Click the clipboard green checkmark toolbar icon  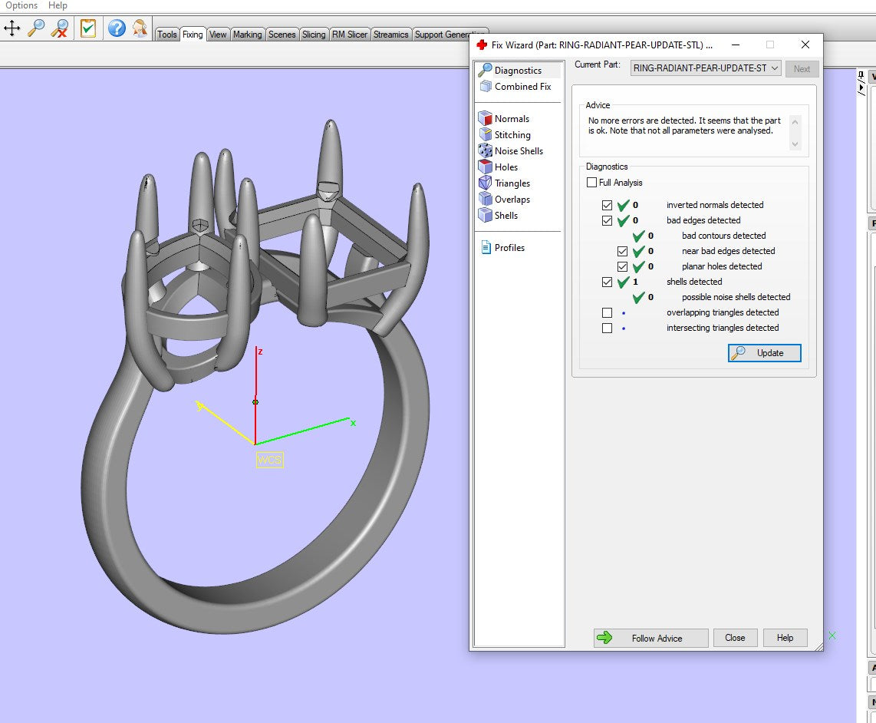pyautogui.click(x=88, y=29)
